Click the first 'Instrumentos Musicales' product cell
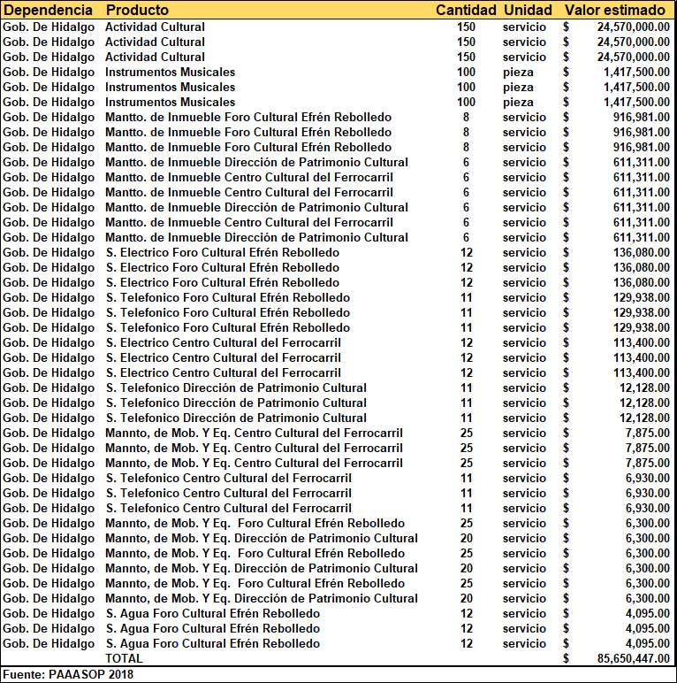The image size is (677, 683). [x=170, y=72]
